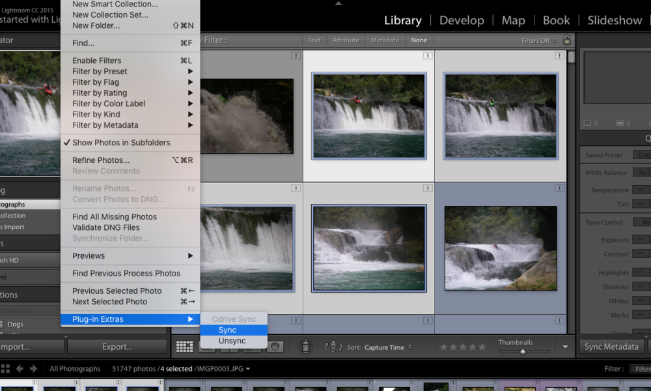Select the rocky-rapids photo thumbnail

(x=501, y=248)
